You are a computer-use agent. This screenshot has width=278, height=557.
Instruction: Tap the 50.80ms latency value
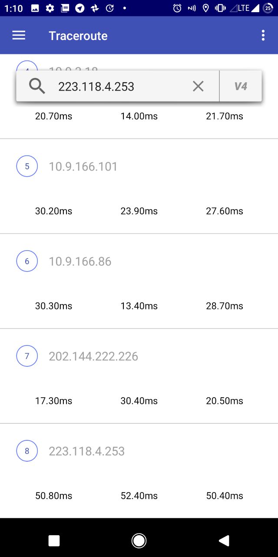click(x=53, y=496)
